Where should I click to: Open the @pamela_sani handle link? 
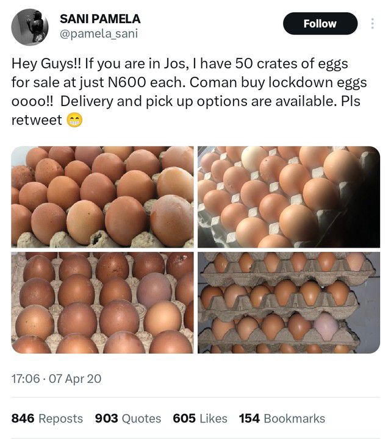tap(99, 34)
